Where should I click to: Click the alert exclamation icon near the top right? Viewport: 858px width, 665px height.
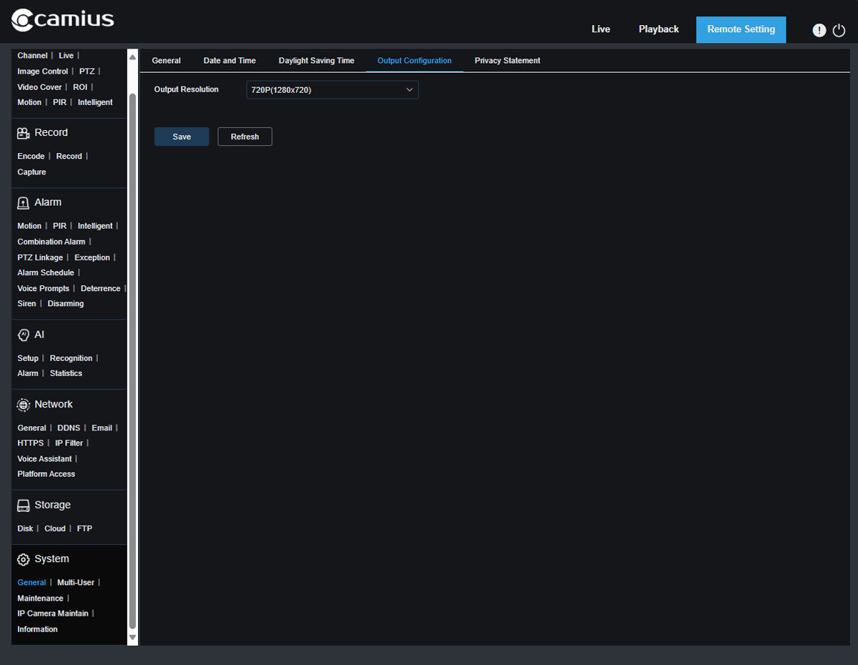click(x=819, y=30)
